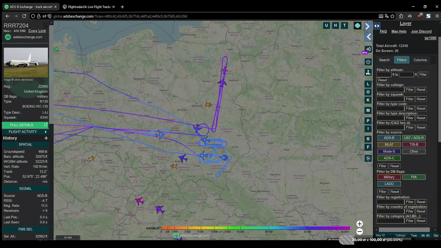Toggle the R map option button

point(368,139)
